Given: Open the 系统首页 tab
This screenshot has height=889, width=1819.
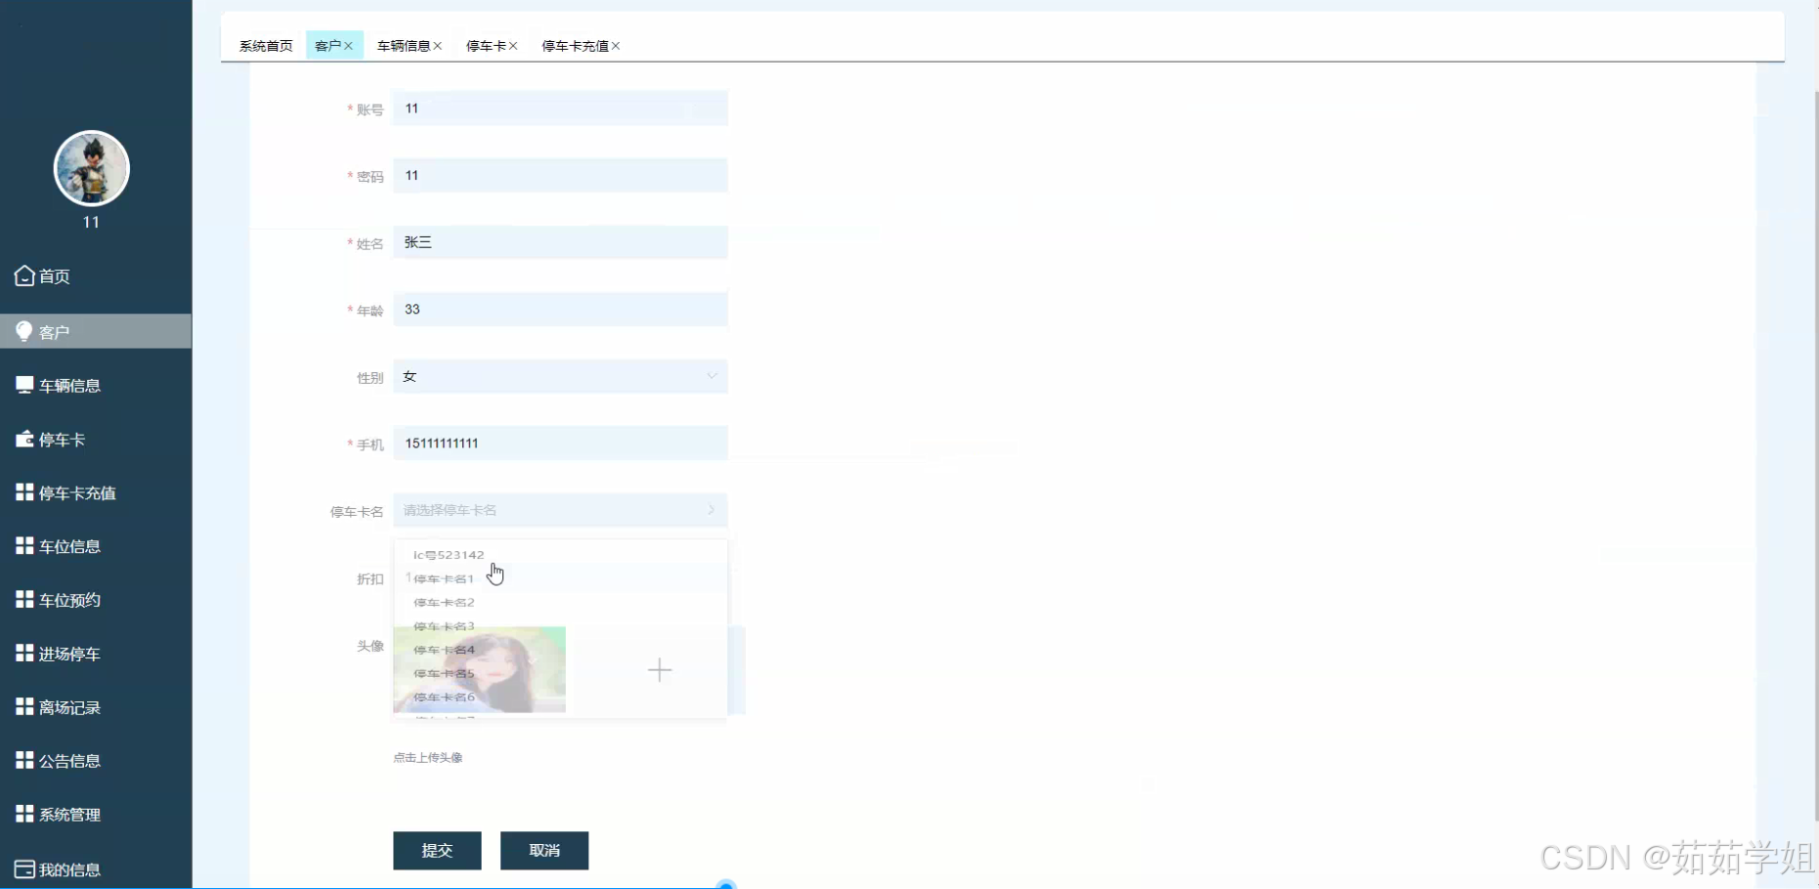Looking at the screenshot, I should pyautogui.click(x=265, y=45).
